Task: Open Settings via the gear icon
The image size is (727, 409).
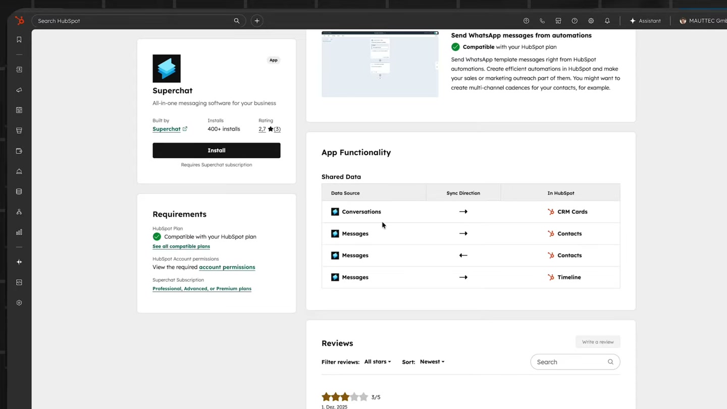Action: [x=591, y=21]
